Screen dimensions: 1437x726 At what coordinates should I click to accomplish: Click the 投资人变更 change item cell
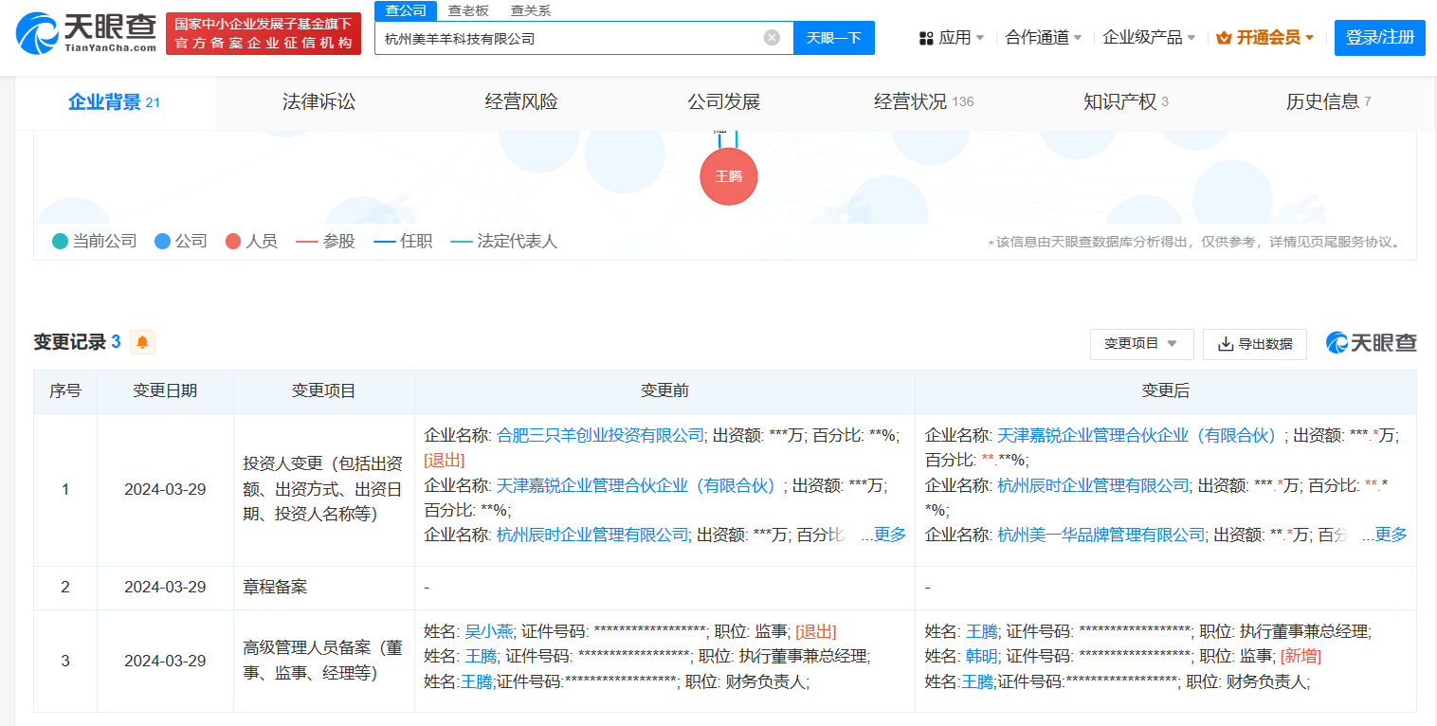pyautogui.click(x=323, y=490)
